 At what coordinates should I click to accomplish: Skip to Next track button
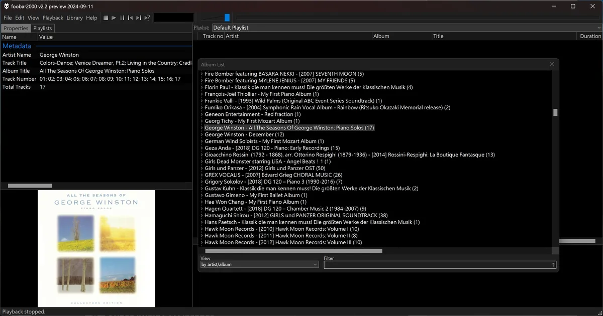[x=138, y=18]
